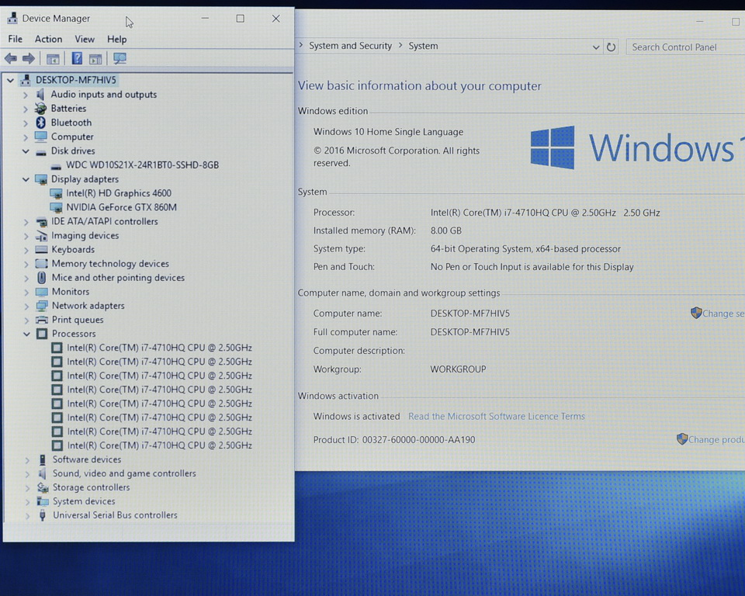
Task: Click the 8.00 GB installed memory value
Action: click(445, 230)
